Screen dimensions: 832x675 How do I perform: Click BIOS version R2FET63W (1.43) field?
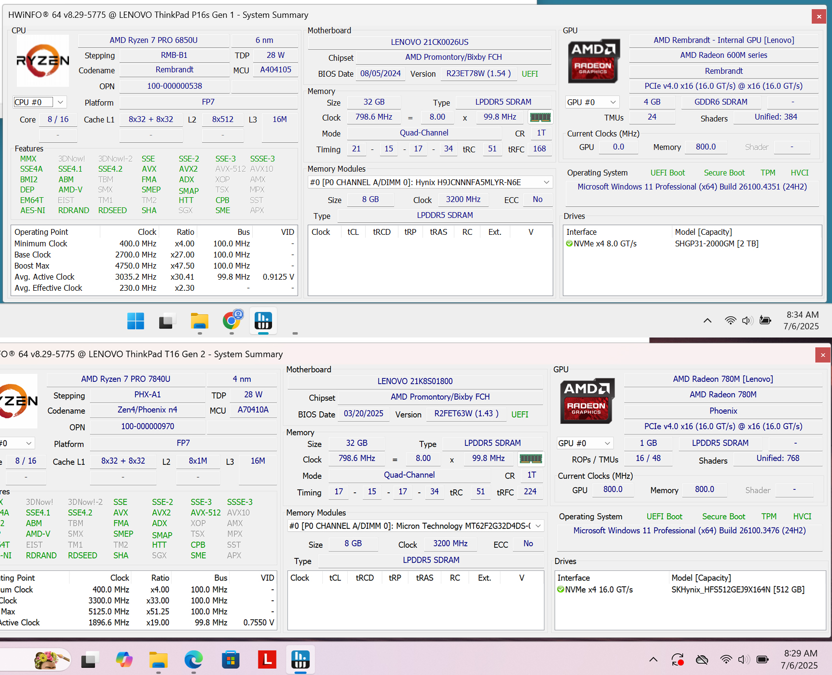[x=466, y=414]
